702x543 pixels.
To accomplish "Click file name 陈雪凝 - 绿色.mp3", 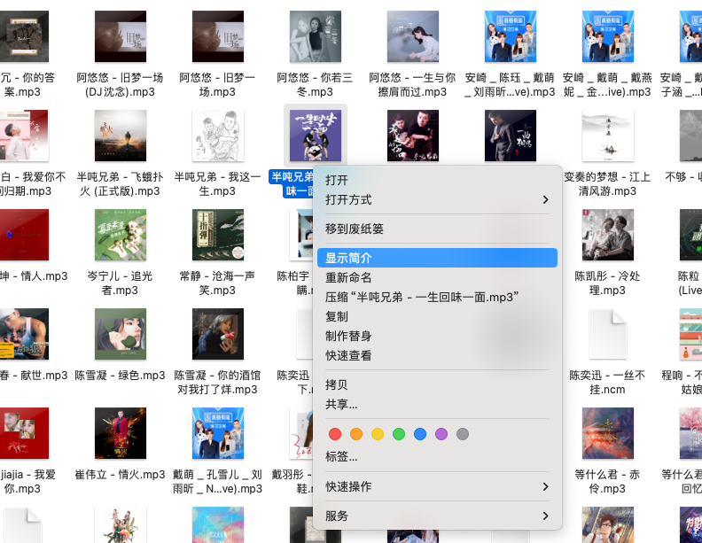I will click(x=120, y=376).
